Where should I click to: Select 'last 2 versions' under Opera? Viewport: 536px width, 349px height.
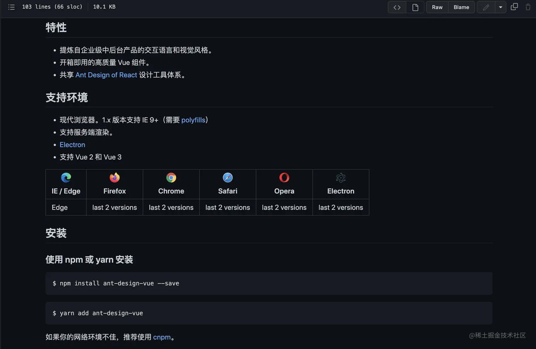[284, 207]
